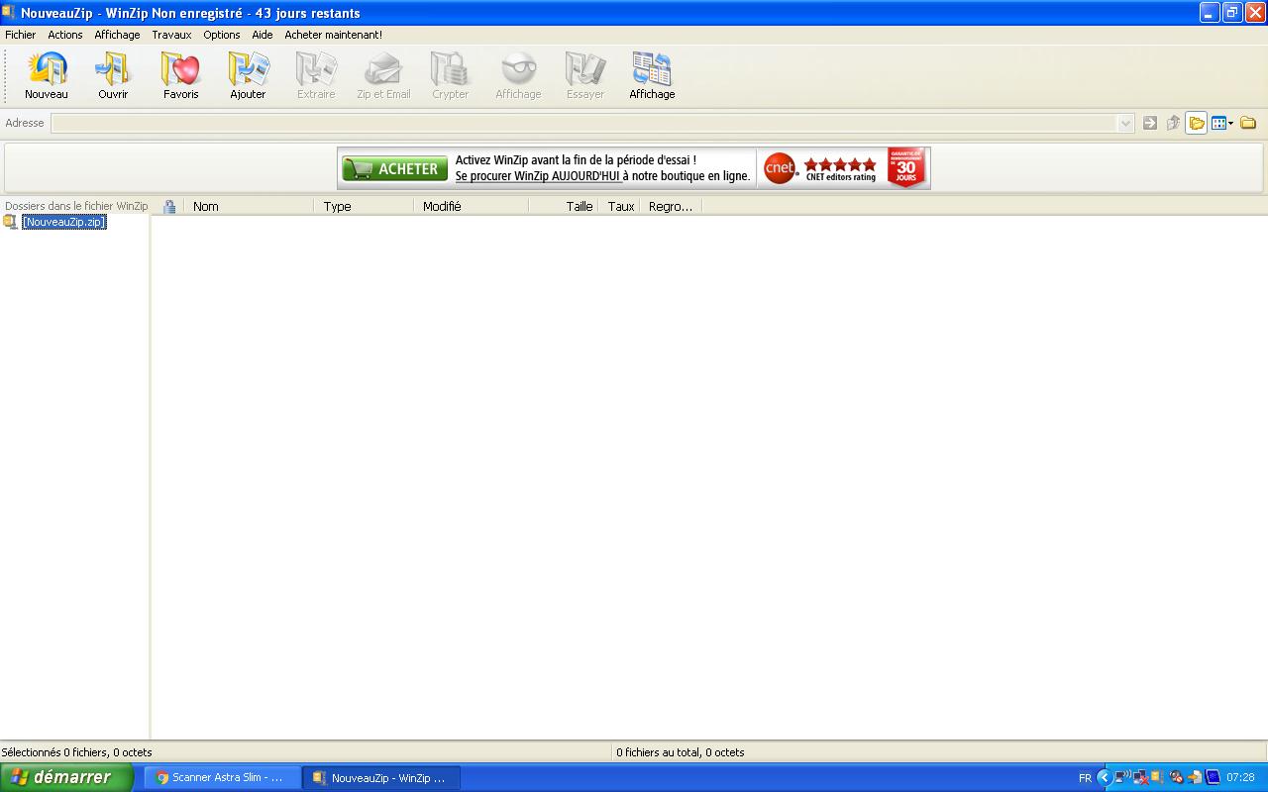This screenshot has width=1268, height=792.
Task: Open the Options menu
Action: [222, 35]
